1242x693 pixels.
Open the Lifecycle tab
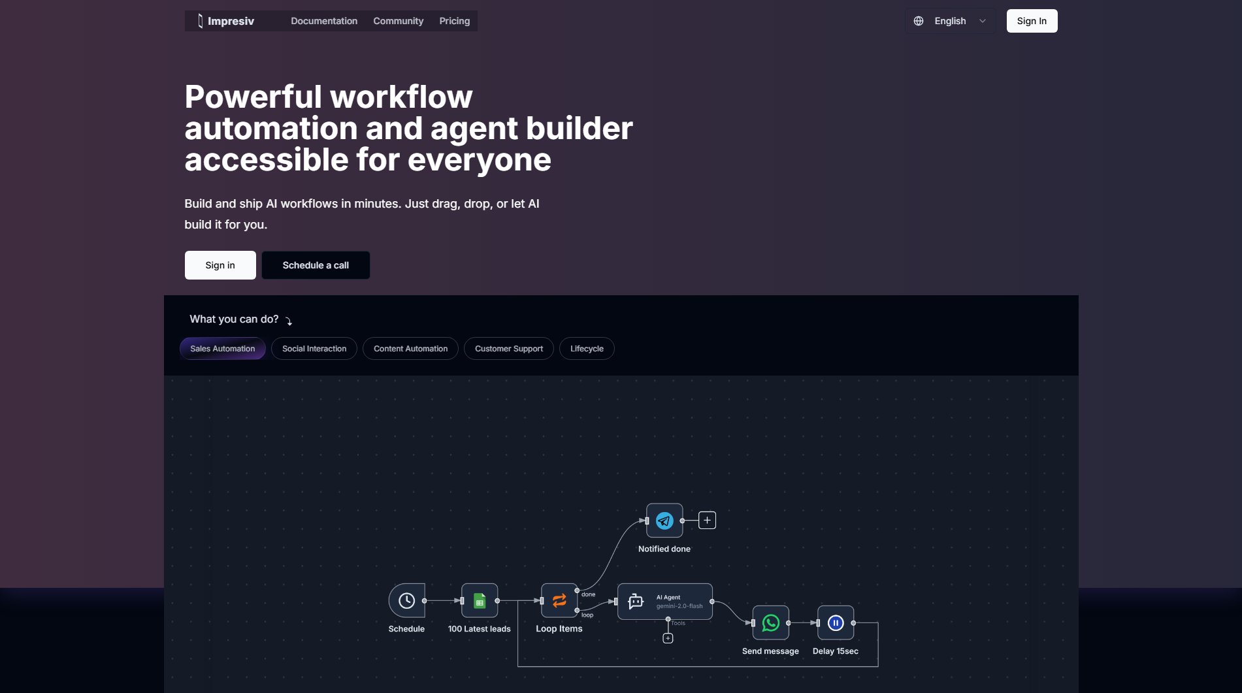pyautogui.click(x=587, y=349)
